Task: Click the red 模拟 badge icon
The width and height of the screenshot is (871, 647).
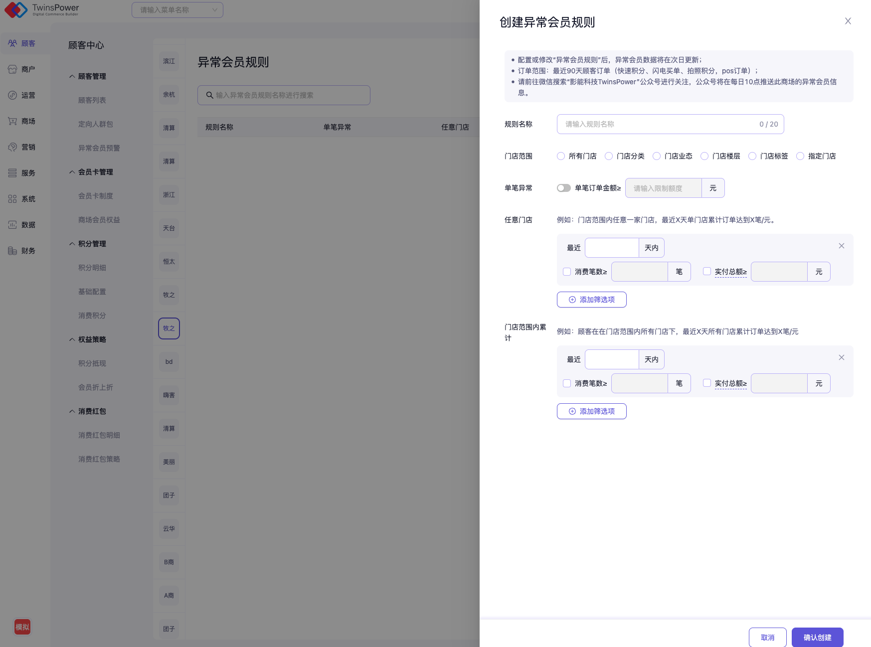Action: pos(22,627)
